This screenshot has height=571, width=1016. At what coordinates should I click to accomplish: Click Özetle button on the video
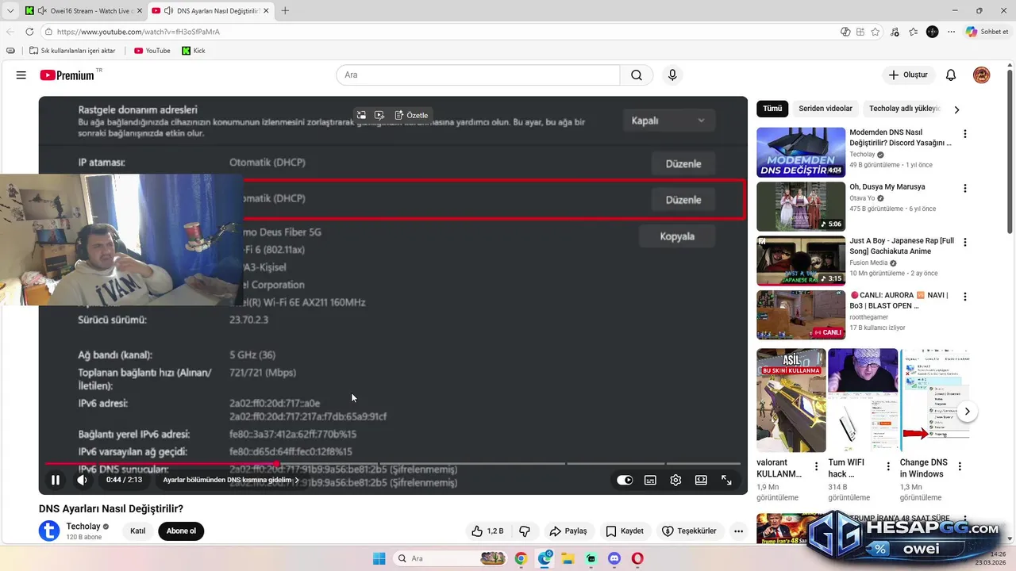pyautogui.click(x=411, y=115)
